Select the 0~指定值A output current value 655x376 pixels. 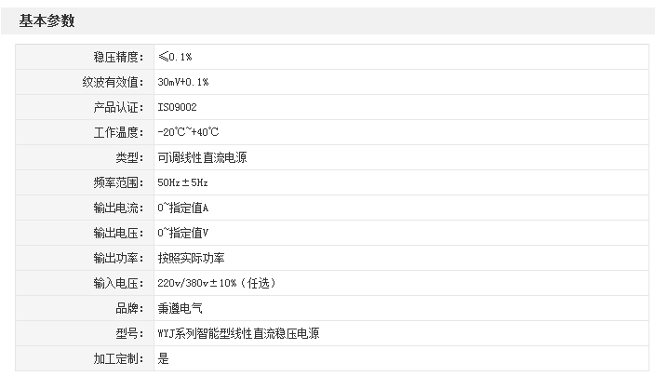tap(183, 208)
